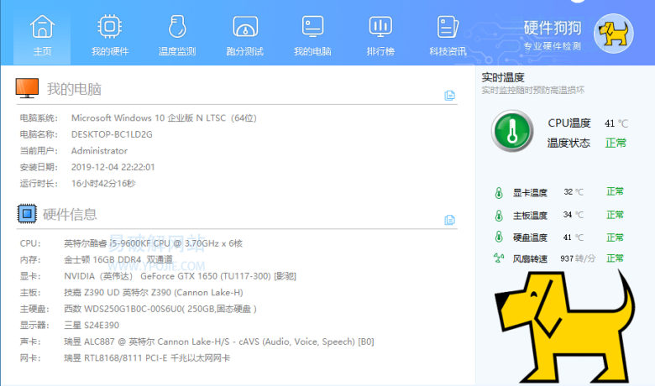The image size is (655, 386).
Task: Click the large yellow dog mascot
Action: (x=565, y=326)
